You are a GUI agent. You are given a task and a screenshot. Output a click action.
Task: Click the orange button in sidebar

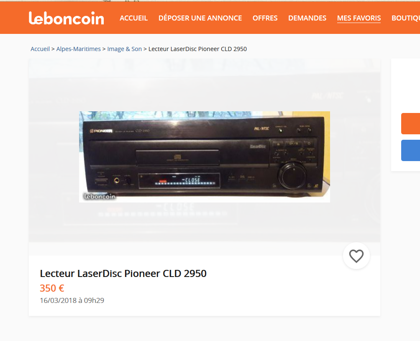(x=410, y=123)
